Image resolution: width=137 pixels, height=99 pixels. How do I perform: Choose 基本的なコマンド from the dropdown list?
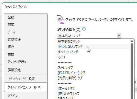tap(94, 42)
